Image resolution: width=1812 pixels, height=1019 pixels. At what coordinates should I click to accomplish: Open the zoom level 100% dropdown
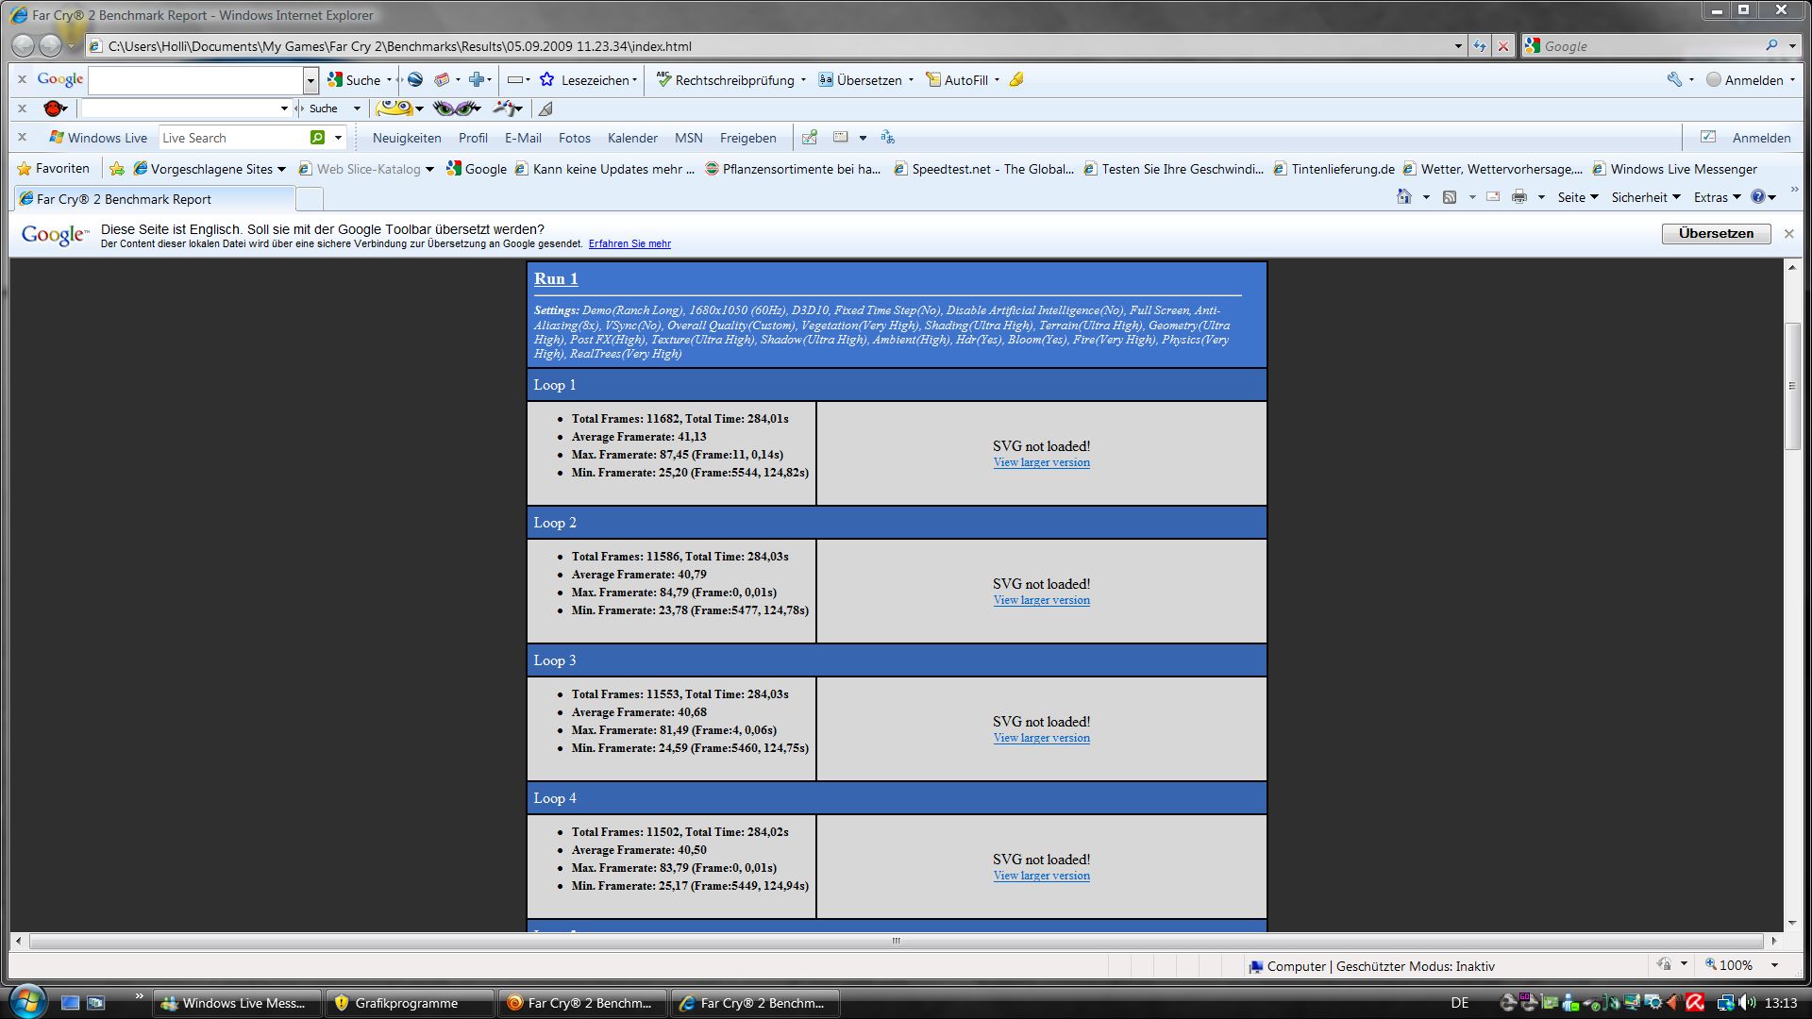pos(1774,965)
